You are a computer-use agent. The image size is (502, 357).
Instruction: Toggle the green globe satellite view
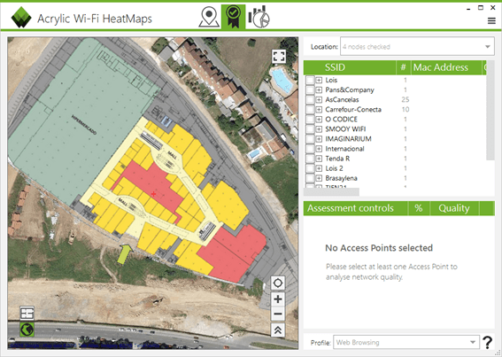(x=27, y=330)
